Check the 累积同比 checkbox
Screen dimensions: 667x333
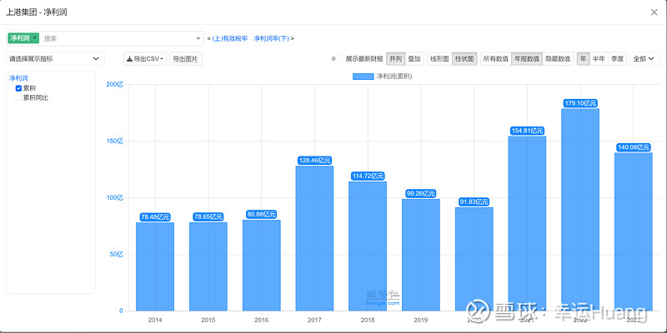click(18, 97)
